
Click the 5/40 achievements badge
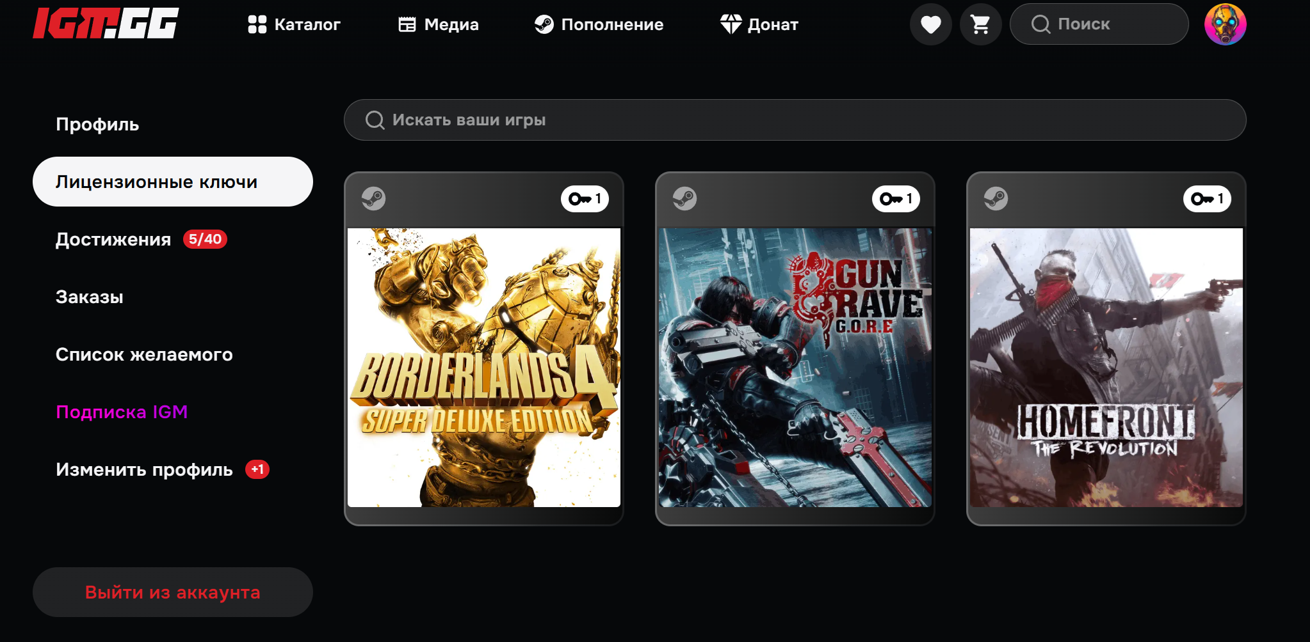point(205,239)
